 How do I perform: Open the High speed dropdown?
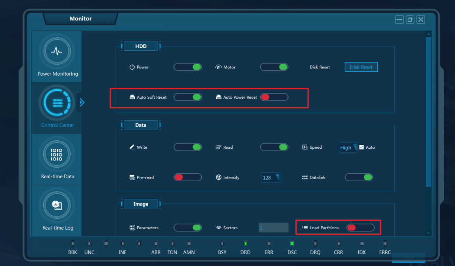[348, 147]
